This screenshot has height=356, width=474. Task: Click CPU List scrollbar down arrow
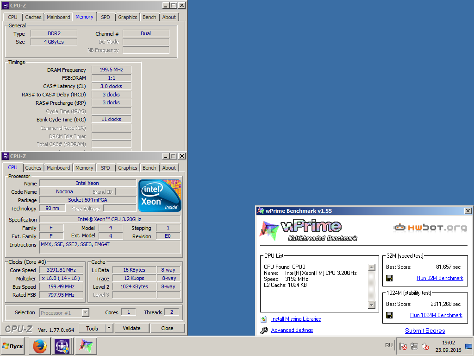point(372,305)
